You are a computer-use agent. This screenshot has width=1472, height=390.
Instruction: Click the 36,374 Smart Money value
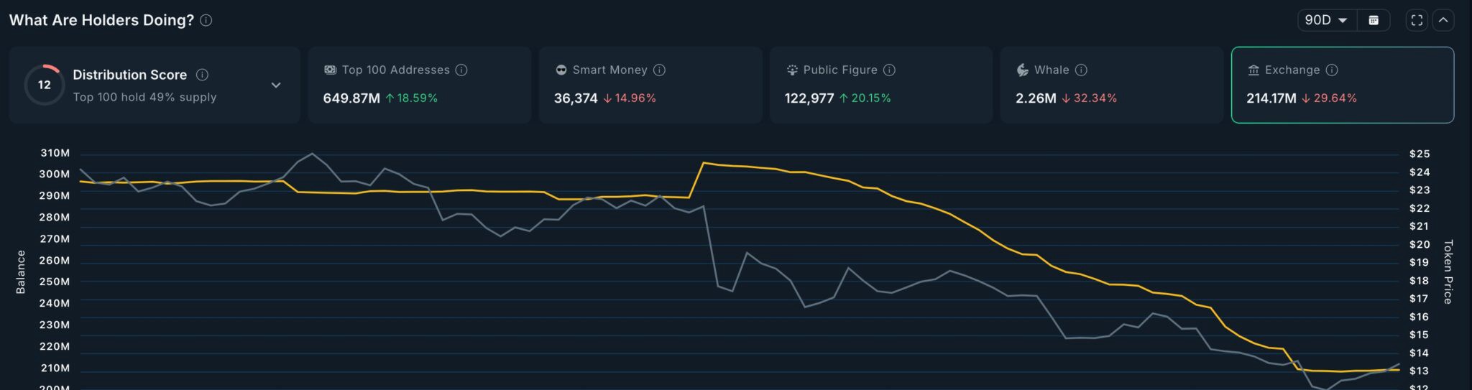pos(576,98)
